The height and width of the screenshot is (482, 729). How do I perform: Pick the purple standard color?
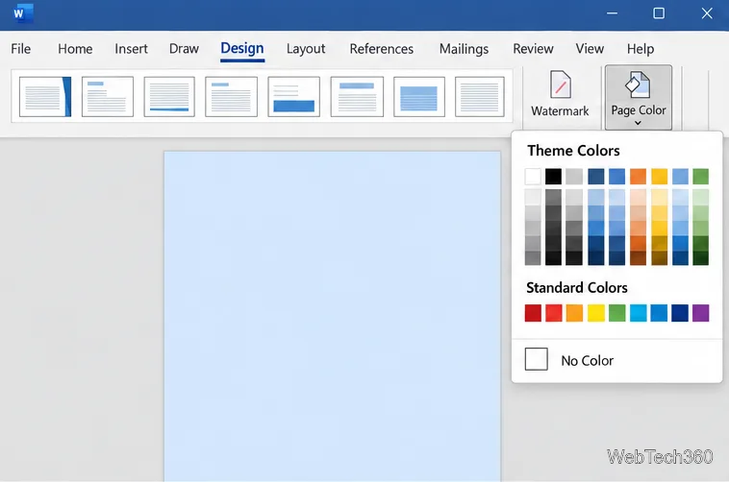click(701, 313)
